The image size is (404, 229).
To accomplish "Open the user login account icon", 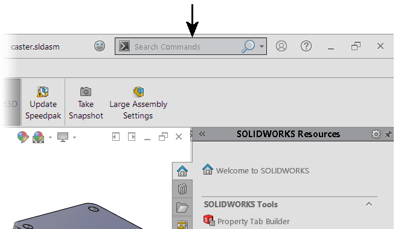I will pos(281,46).
